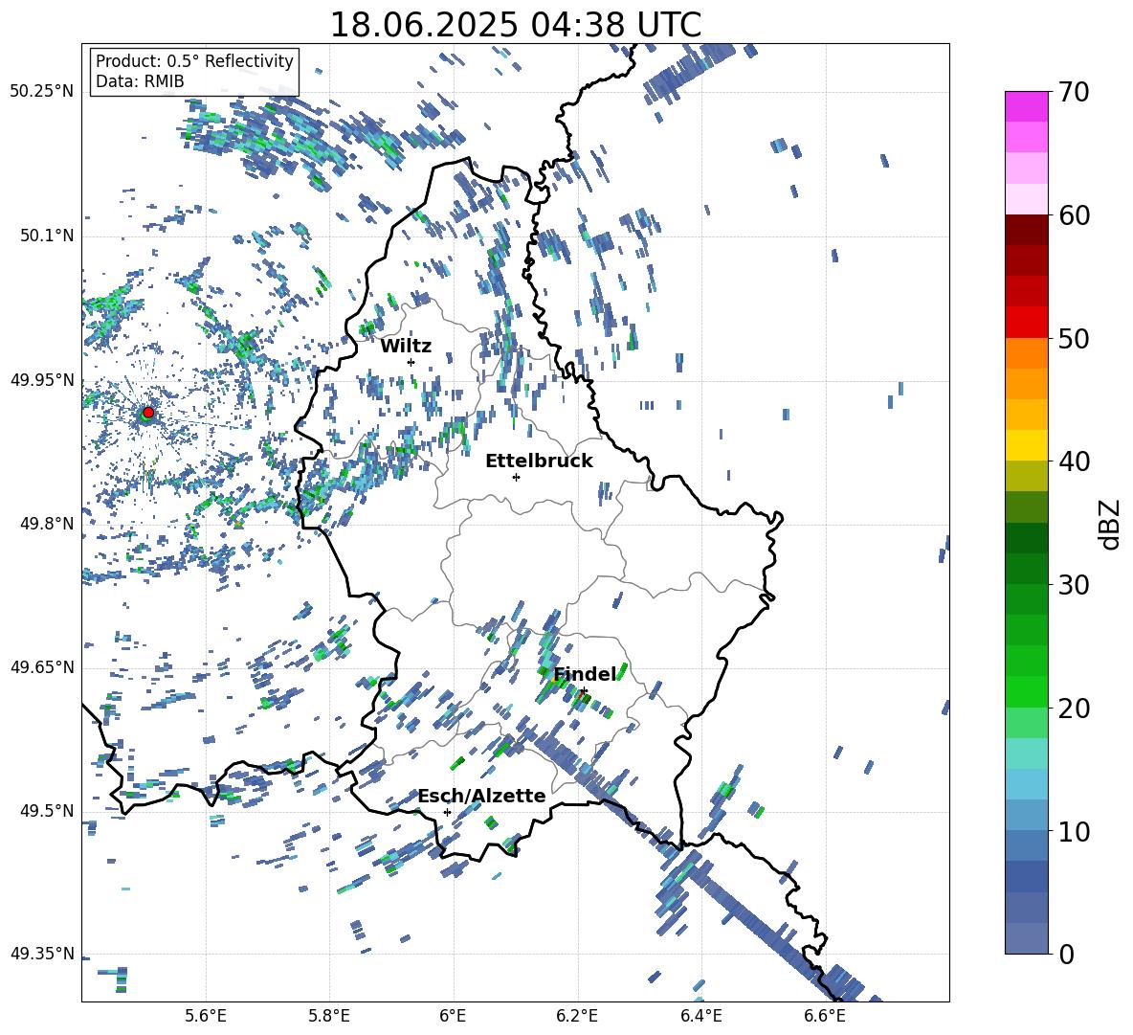This screenshot has width=1133, height=1035.
Task: Click the Findel station label
Action: (x=586, y=674)
